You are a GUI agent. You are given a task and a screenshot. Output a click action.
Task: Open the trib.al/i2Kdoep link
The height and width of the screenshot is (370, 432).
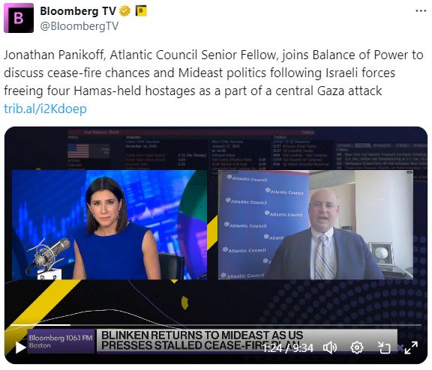[x=45, y=109]
